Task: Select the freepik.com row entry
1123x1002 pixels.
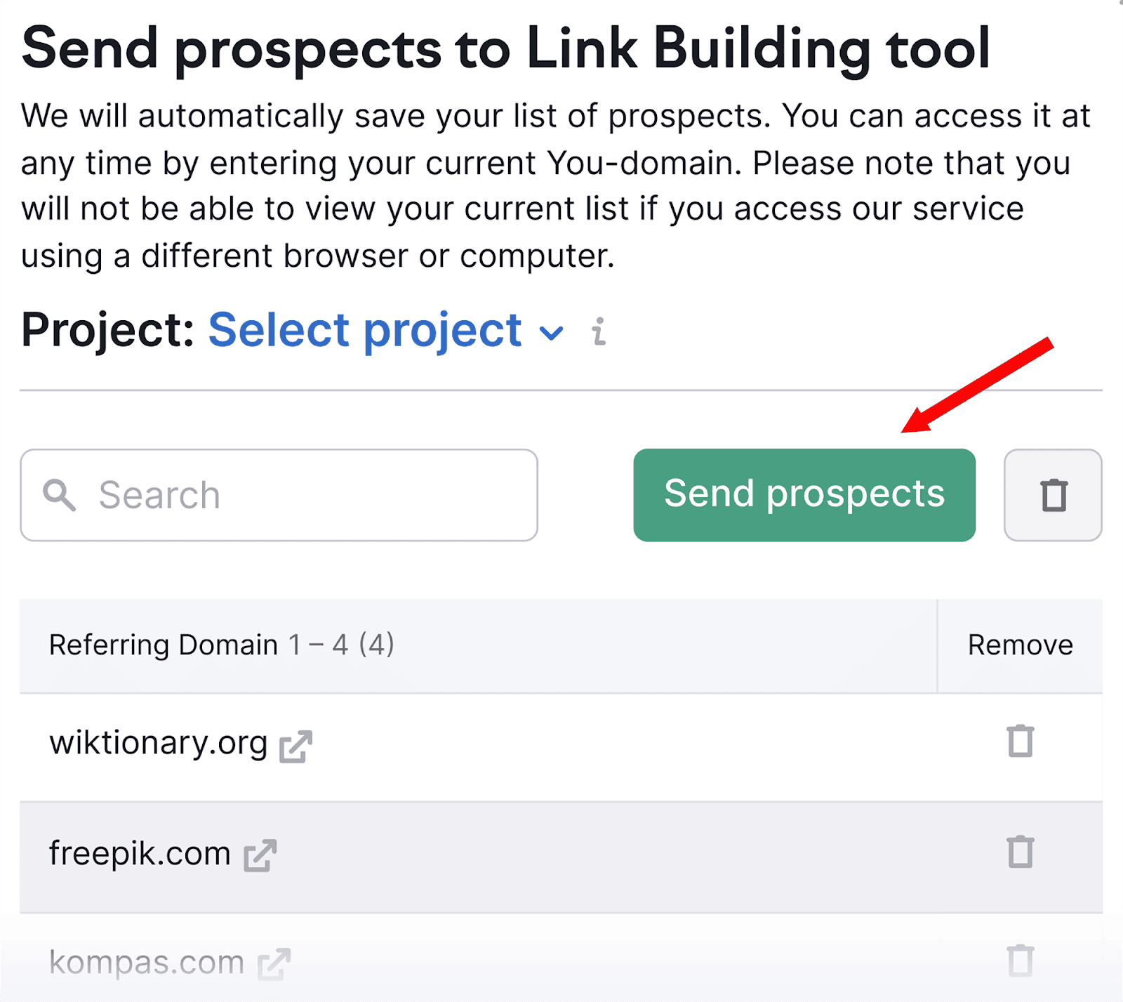Action: pos(138,854)
